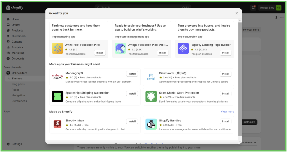Click the Shopify Inbox app icon
The height and width of the screenshot is (152, 287).
57,124
